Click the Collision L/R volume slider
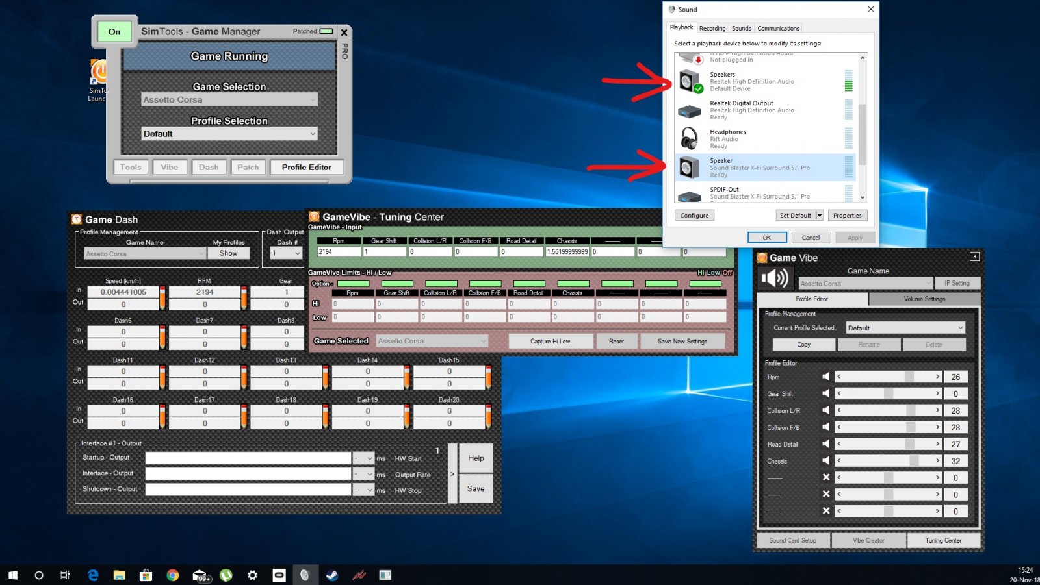Viewport: 1040px width, 585px height. point(889,410)
